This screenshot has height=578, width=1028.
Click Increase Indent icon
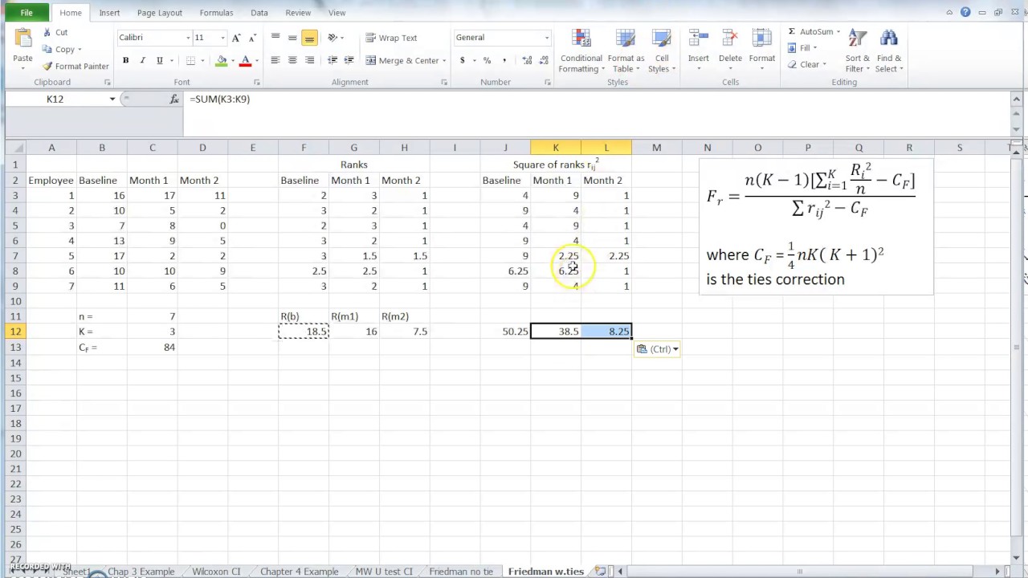349,61
